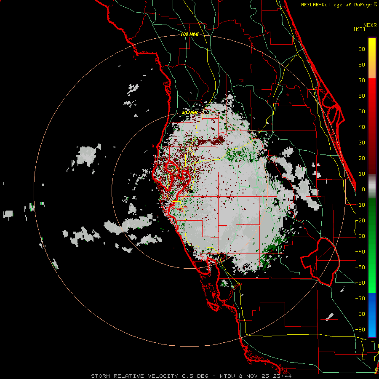Image resolution: width=379 pixels, height=379 pixels.
Task: Click the NEXR label above the color bar
Action: coord(370,25)
